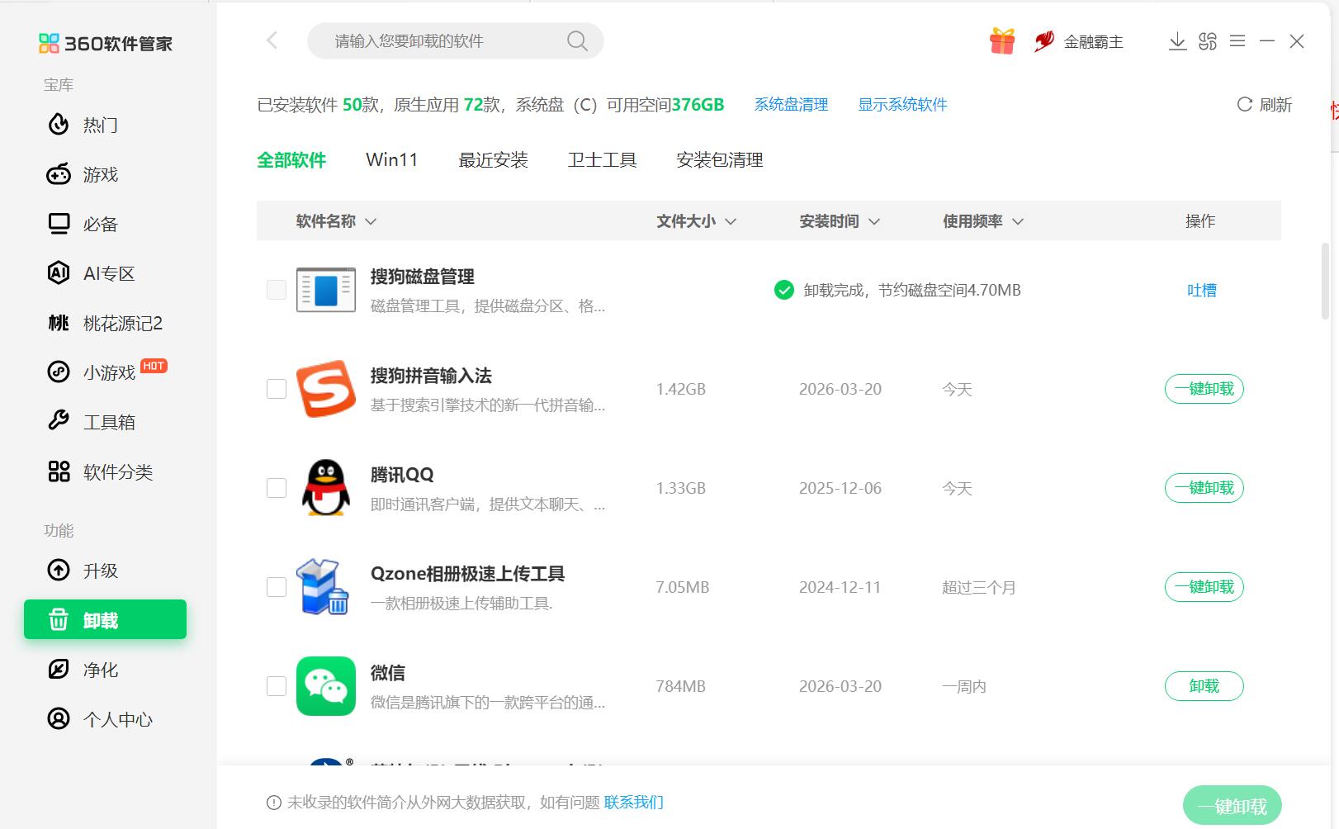Tick the 微信 checkbox
Image resolution: width=1339 pixels, height=829 pixels.
(277, 686)
